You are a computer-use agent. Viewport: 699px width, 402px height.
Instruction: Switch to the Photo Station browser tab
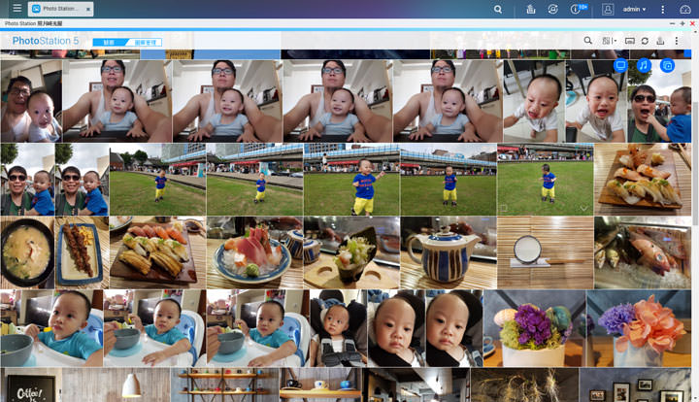[x=60, y=9]
